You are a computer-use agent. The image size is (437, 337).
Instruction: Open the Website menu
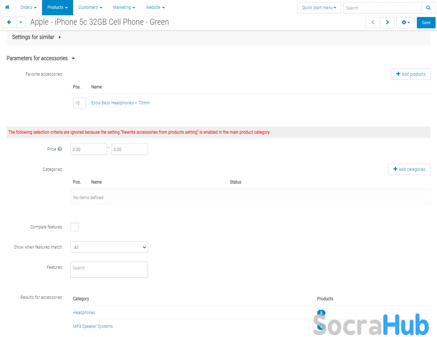(x=155, y=7)
